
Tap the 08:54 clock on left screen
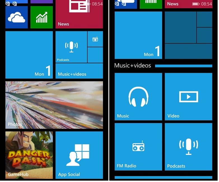[97, 4]
